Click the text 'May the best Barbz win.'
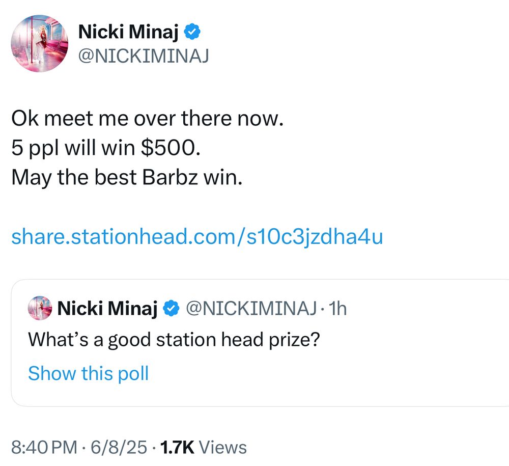Screen dimensions: 509x466 pos(127,177)
